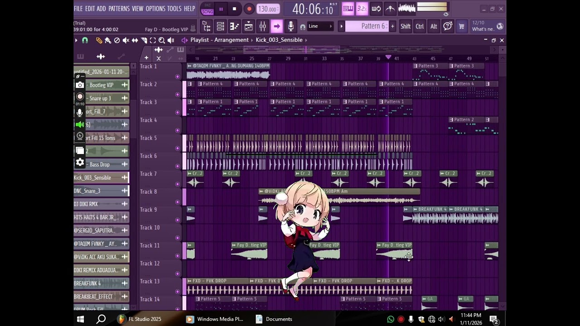
Task: Open the OPTIONS menu
Action: [155, 9]
